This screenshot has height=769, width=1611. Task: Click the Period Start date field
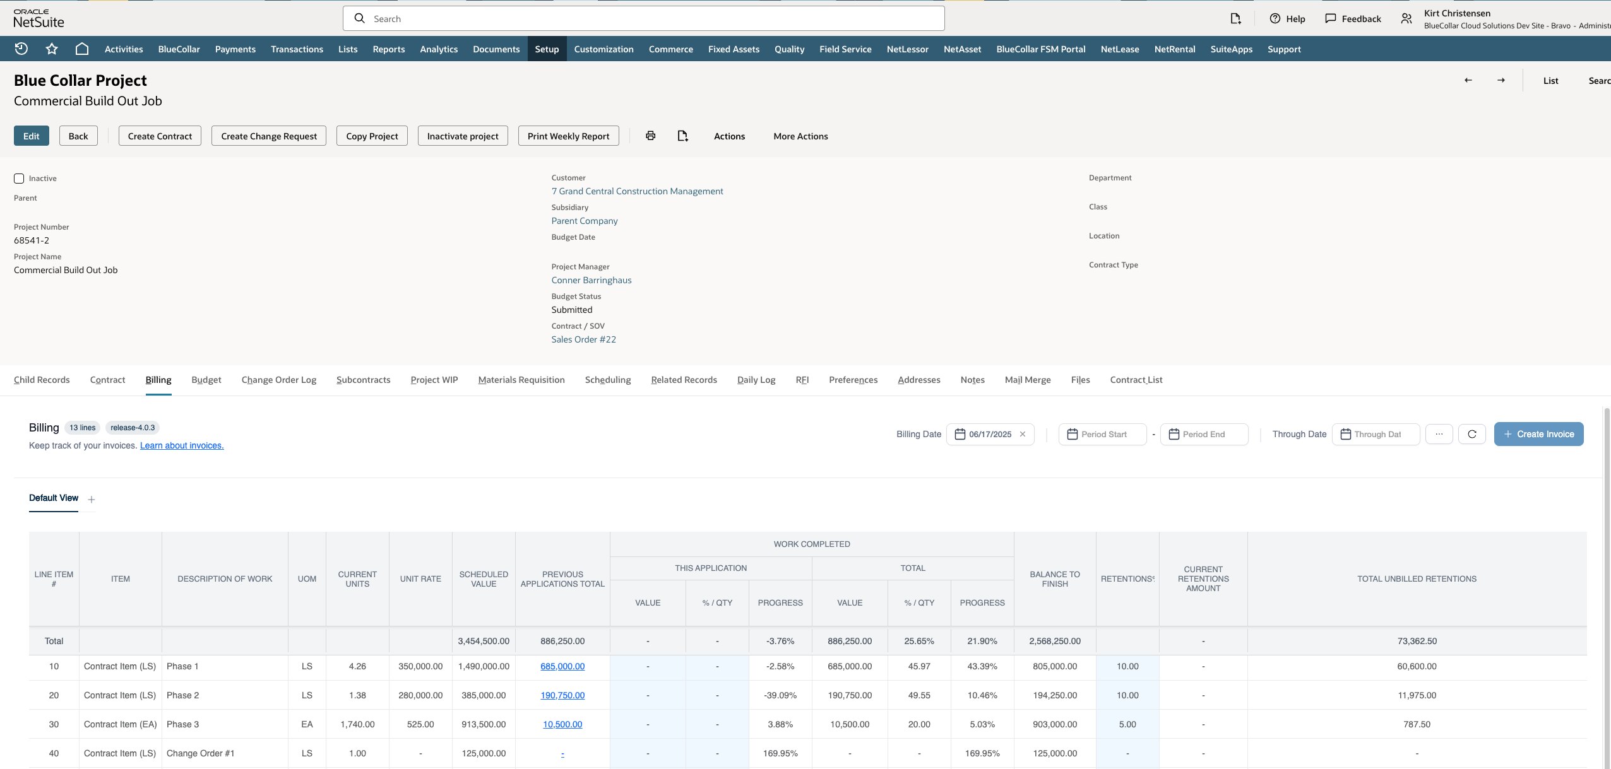coord(1103,434)
